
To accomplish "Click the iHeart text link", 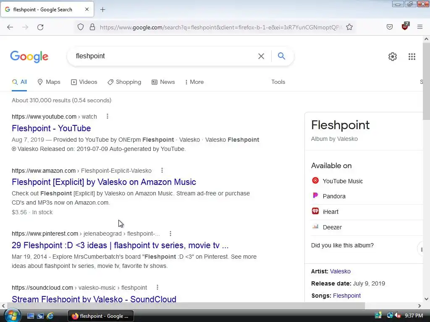I will pyautogui.click(x=330, y=212).
